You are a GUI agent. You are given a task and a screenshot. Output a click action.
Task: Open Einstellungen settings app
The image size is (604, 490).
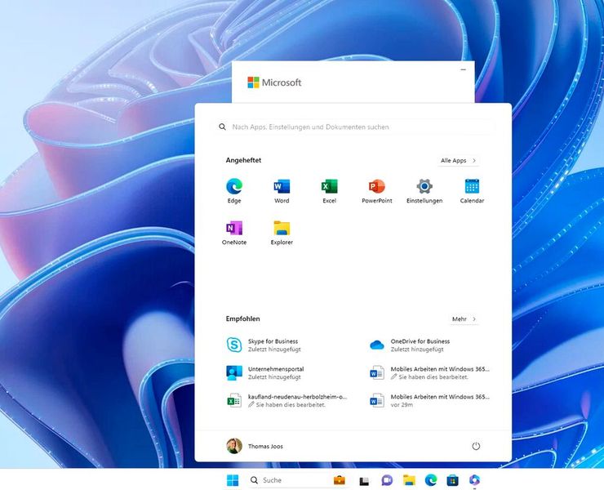pyautogui.click(x=424, y=191)
